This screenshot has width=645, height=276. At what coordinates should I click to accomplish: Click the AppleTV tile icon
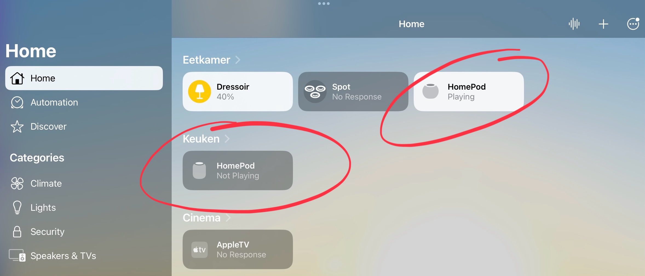[199, 249]
